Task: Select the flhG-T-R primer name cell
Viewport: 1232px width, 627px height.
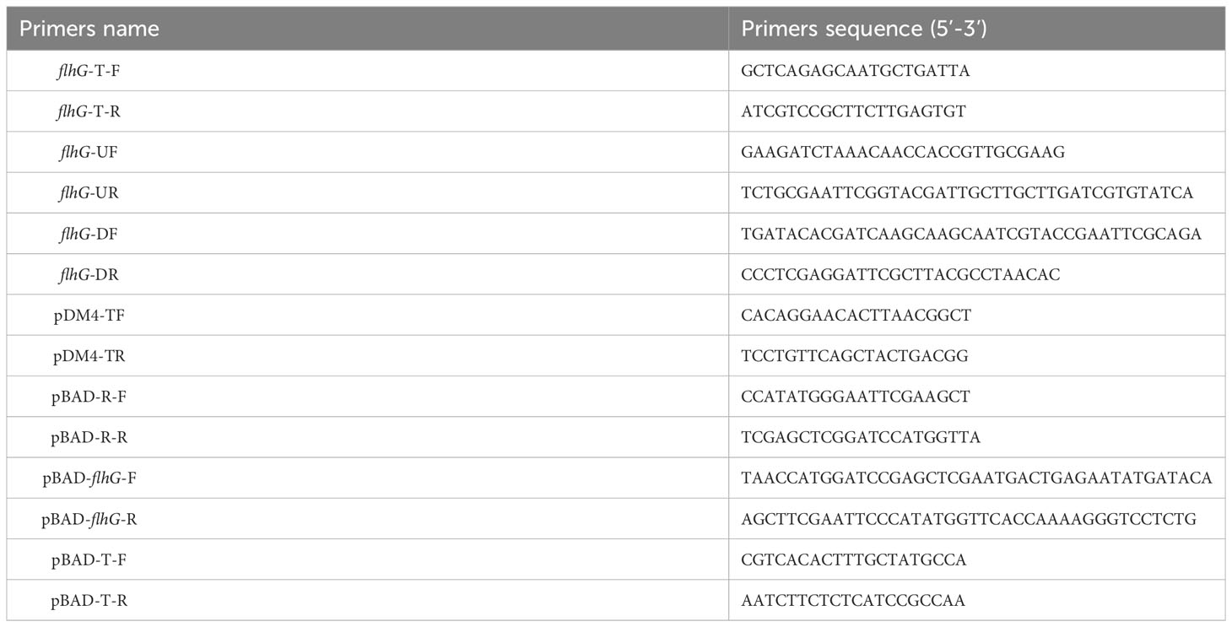Action: (x=368, y=111)
